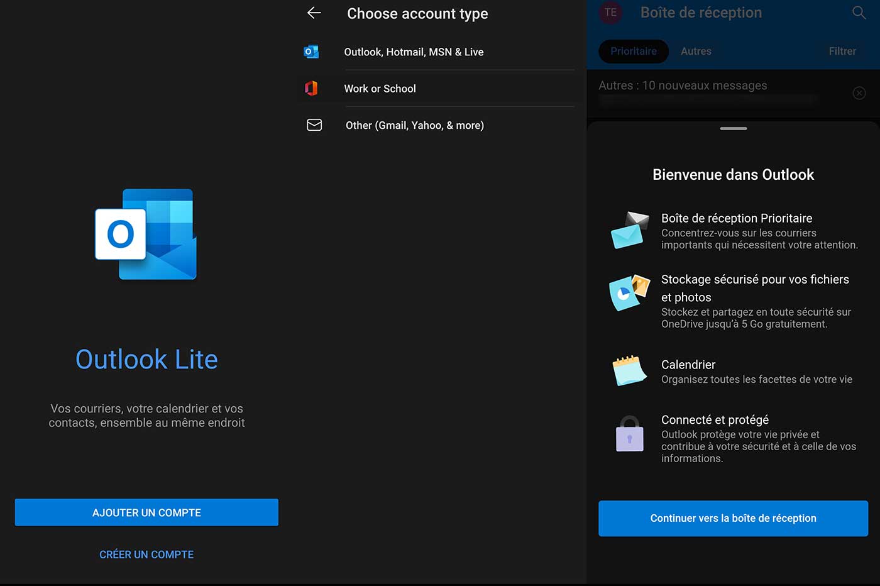Image resolution: width=880 pixels, height=586 pixels.
Task: Click the Boîte de réception Prioritaire feature title
Action: (x=737, y=218)
